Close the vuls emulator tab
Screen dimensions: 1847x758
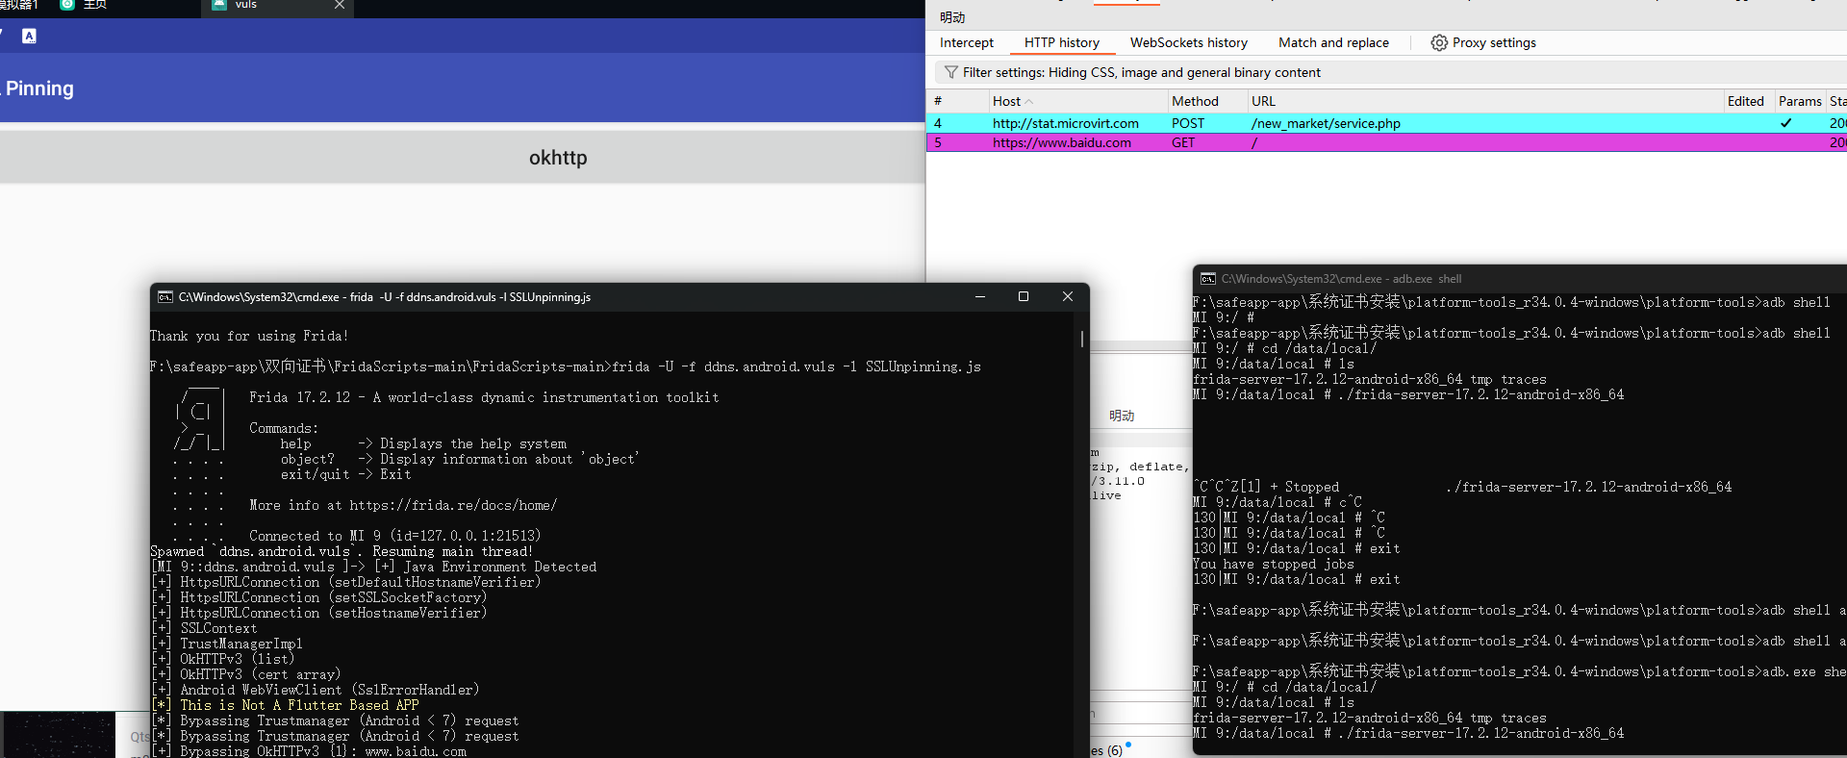pos(340,5)
